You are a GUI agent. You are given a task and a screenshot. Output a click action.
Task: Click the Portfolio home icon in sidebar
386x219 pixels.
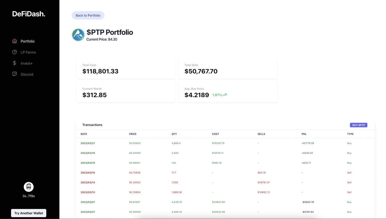coord(14,41)
